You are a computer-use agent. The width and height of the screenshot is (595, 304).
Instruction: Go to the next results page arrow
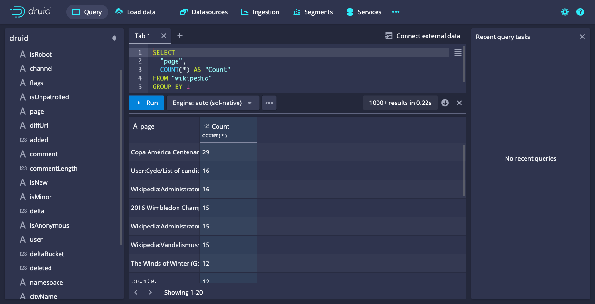150,292
